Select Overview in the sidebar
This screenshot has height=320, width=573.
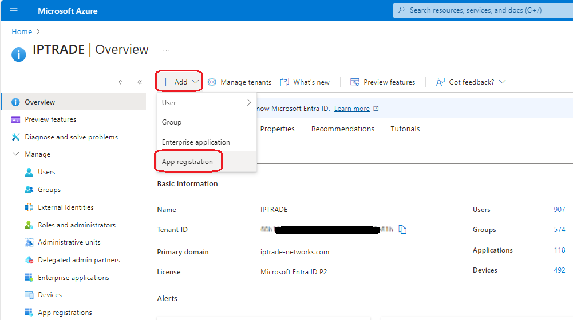point(74,102)
